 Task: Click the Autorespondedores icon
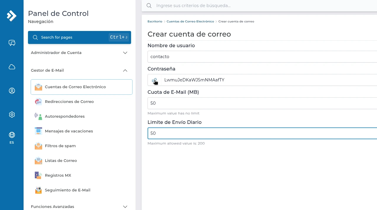38,117
